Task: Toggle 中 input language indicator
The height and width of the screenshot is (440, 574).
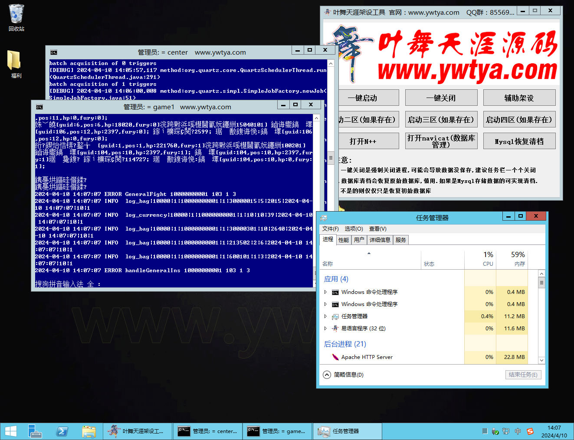Action: click(518, 431)
